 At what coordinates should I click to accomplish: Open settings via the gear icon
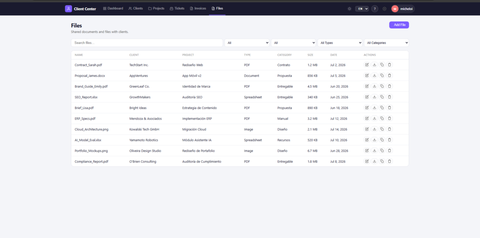[384, 9]
